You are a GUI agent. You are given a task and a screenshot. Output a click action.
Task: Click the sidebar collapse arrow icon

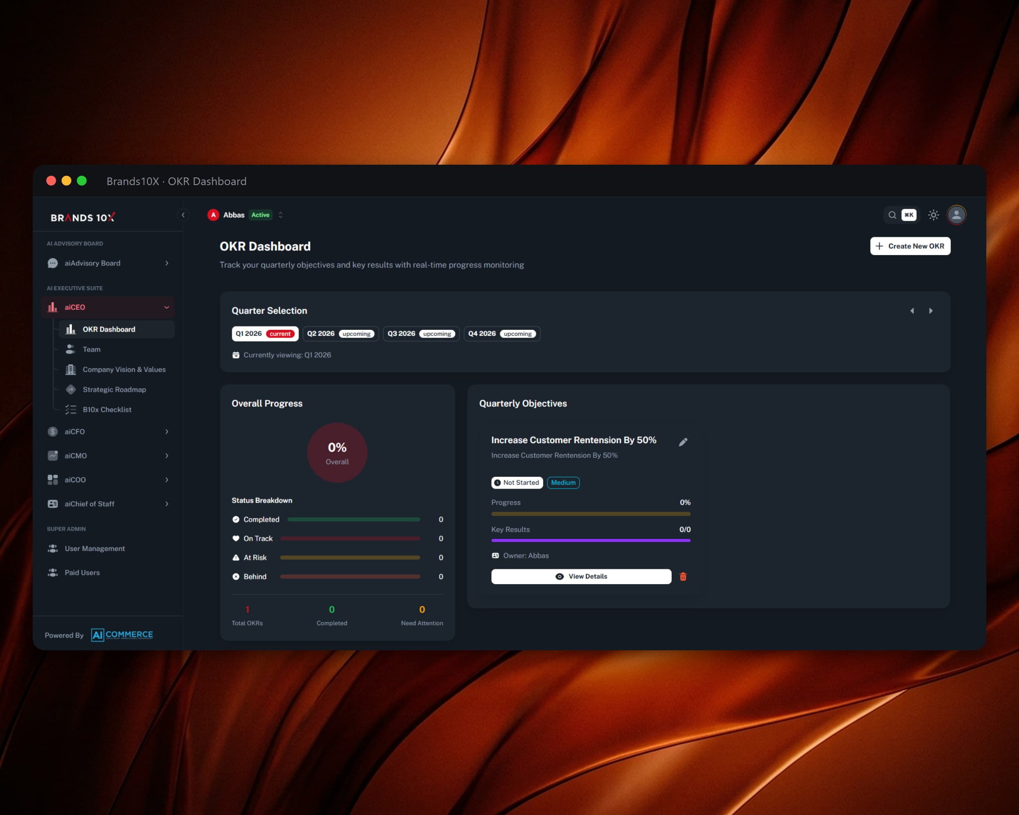183,215
